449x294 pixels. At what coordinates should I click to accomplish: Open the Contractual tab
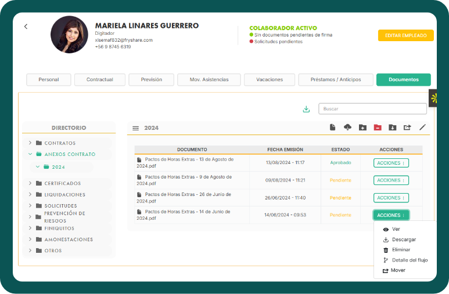(x=99, y=79)
